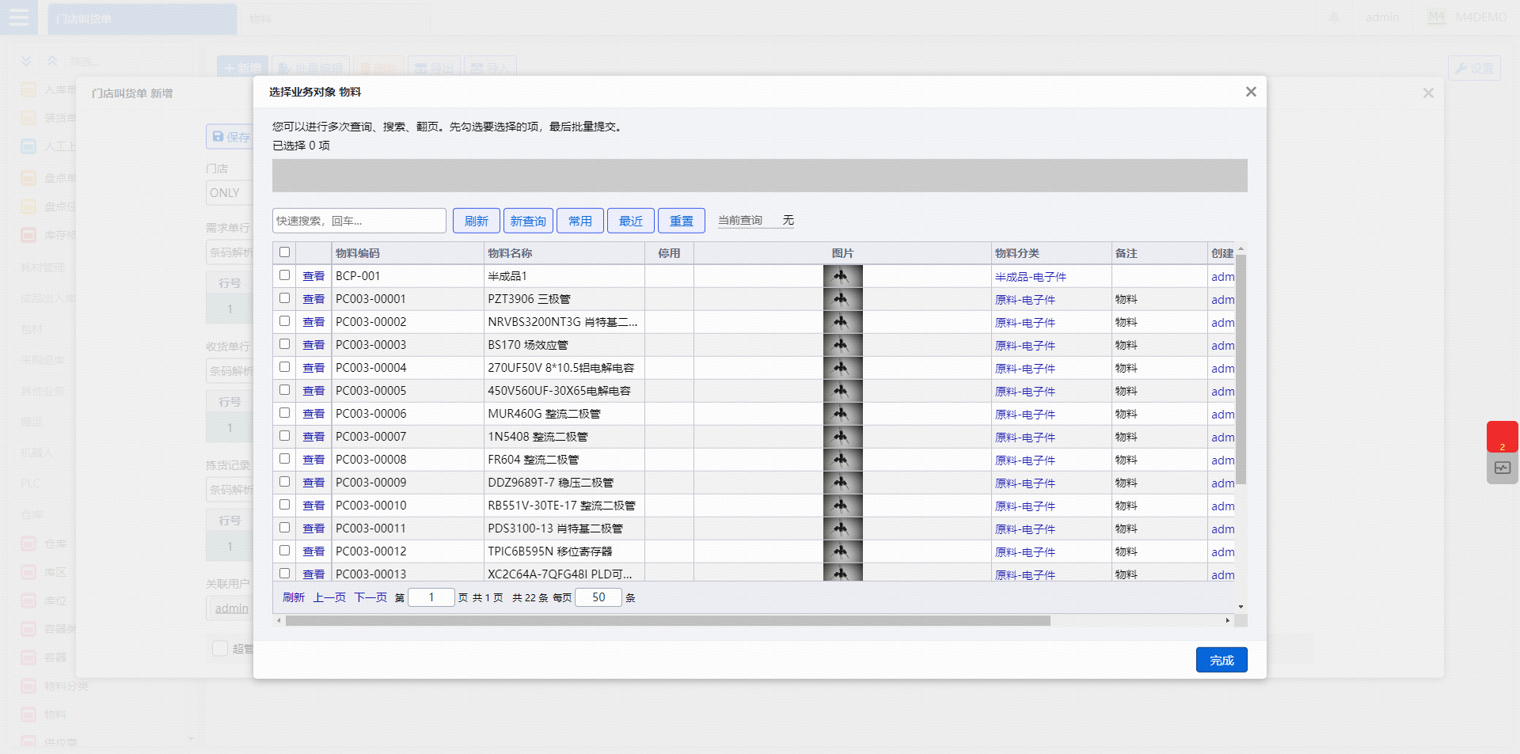Click cell text FR604 整流二极管

pos(533,460)
